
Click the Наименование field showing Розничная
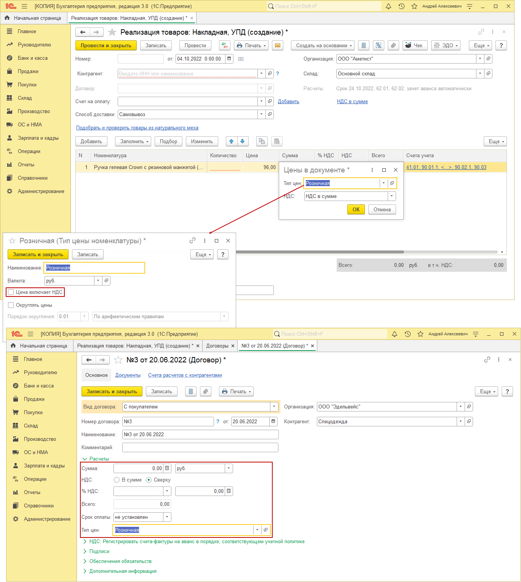click(x=94, y=268)
